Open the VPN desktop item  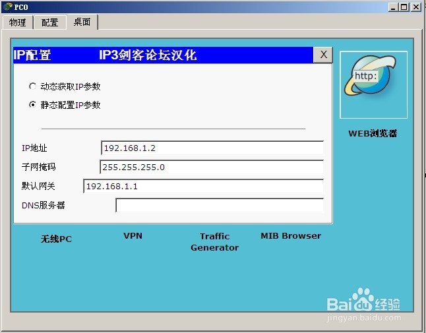[x=133, y=235]
